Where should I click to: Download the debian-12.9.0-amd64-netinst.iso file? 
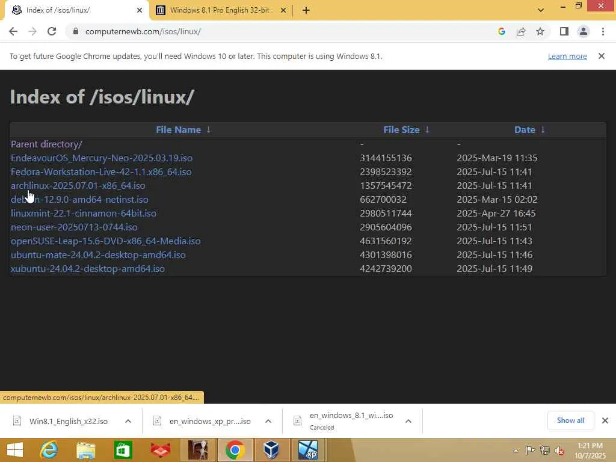pyautogui.click(x=79, y=200)
